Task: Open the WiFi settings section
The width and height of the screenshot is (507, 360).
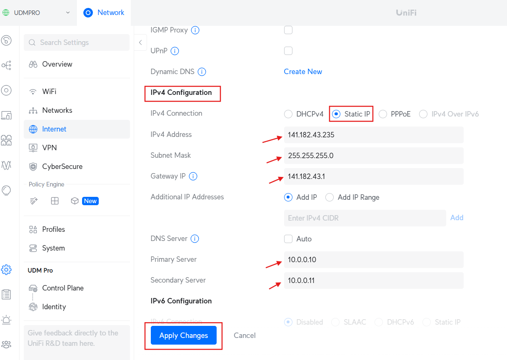Action: (49, 92)
